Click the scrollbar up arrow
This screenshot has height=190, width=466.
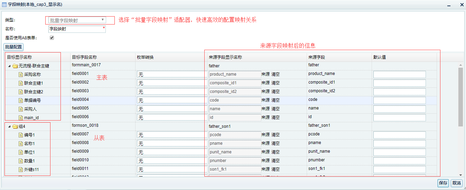coord(460,65)
